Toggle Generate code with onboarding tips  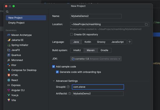point(57,72)
